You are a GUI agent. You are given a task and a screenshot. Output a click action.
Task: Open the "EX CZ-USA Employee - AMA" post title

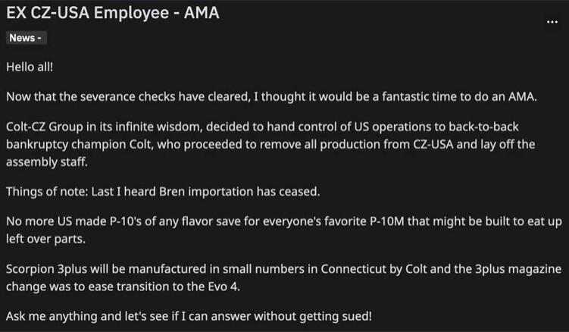[113, 13]
